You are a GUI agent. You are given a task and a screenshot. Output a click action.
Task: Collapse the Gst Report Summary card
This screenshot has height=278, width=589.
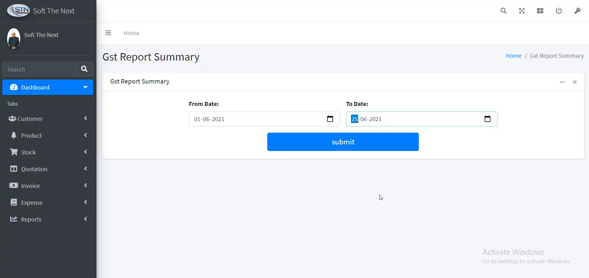click(x=562, y=82)
